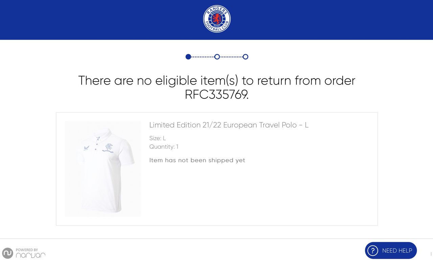
Task: Click the Limited Edition European Travel Polo title
Action: pos(229,125)
